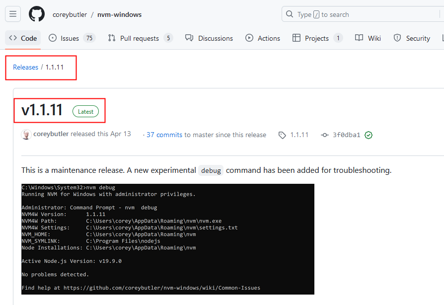444x305 pixels.
Task: Click the Code angle-brackets icon
Action: coord(13,38)
